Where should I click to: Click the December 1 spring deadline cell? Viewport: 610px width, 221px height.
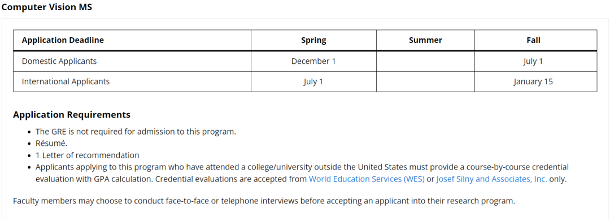tap(313, 61)
